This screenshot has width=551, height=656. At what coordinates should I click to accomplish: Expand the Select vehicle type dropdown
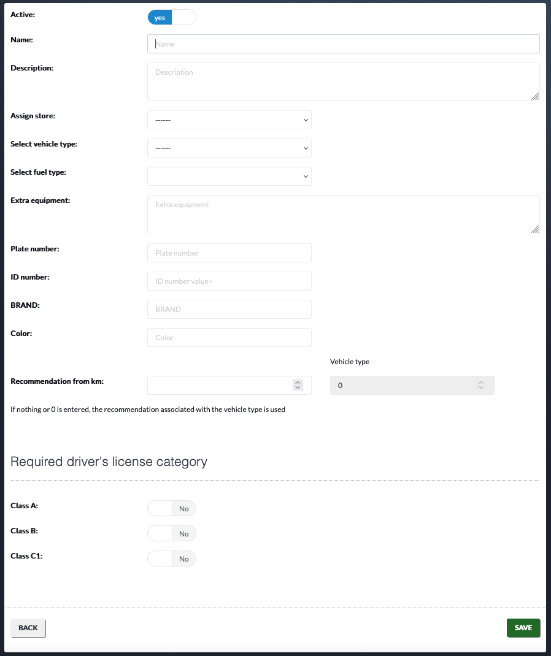click(x=229, y=148)
